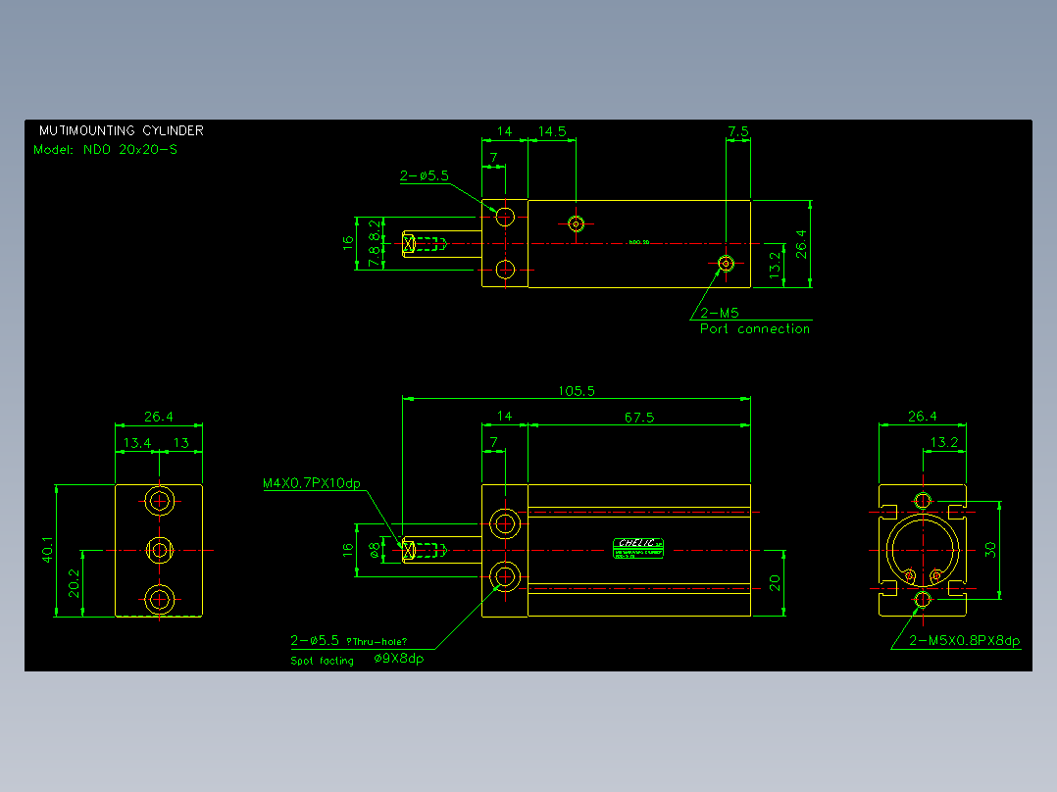This screenshot has height=792, width=1057.
Task: Select the 'Model: NDO 20x20-S' label
Action: (x=105, y=150)
